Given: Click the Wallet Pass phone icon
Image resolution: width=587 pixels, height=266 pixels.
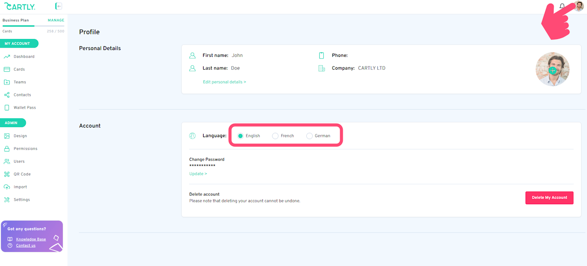Looking at the screenshot, I should pyautogui.click(x=7, y=108).
